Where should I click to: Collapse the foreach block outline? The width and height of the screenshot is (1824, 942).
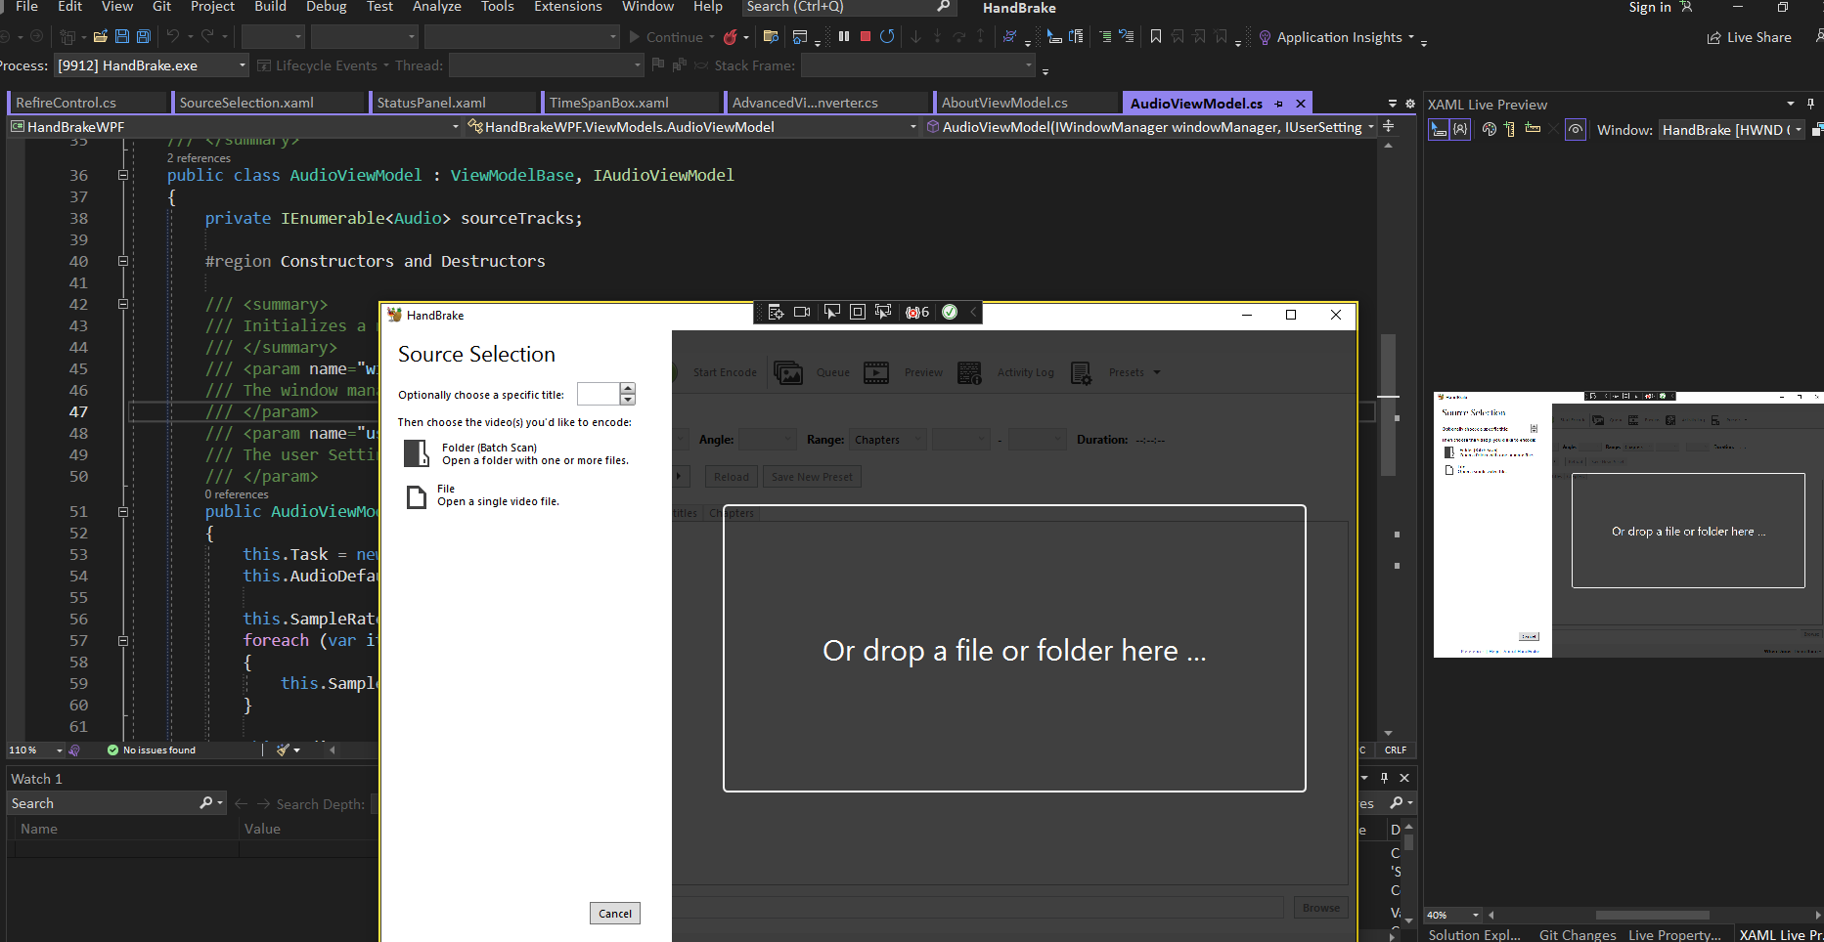tap(123, 641)
